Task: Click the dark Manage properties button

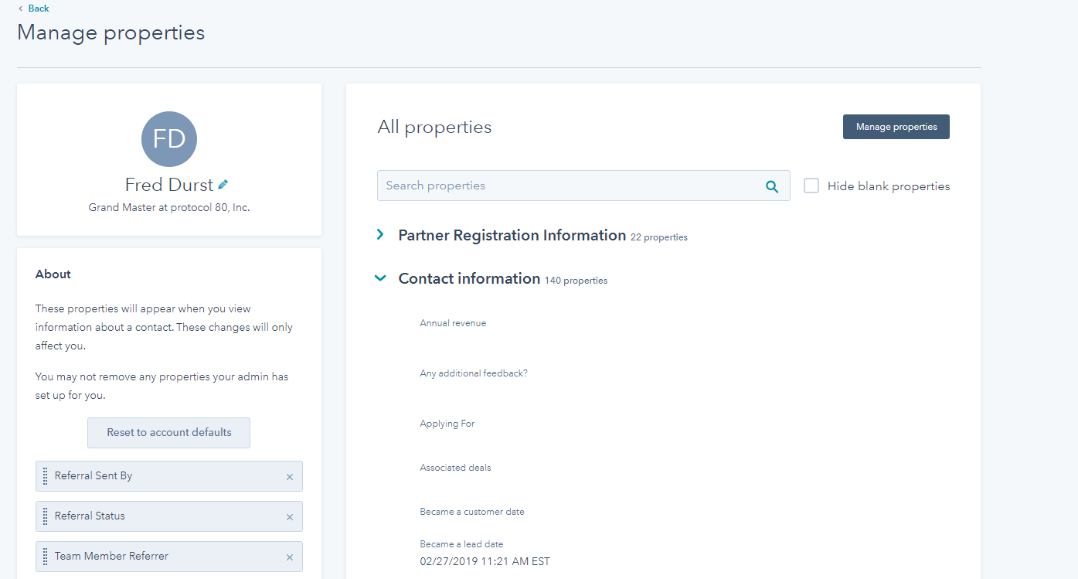Action: [x=896, y=127]
